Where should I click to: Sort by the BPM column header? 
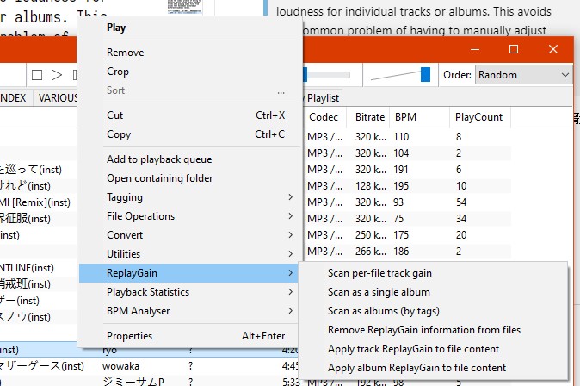[x=419, y=117]
